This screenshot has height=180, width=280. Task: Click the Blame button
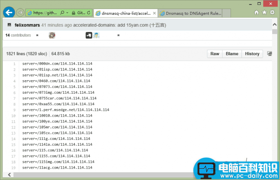coord(232,54)
